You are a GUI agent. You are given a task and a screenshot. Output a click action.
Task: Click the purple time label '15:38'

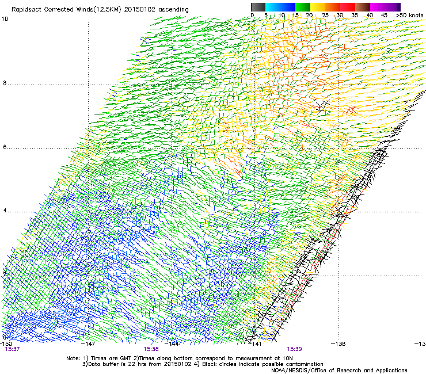pyautogui.click(x=151, y=349)
